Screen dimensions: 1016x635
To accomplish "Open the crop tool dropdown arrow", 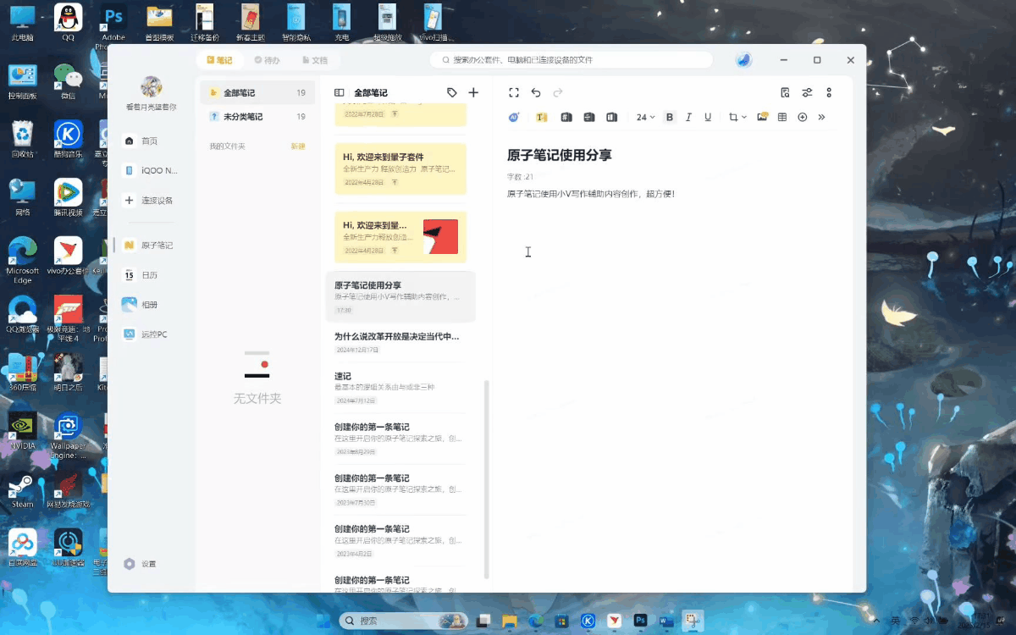I will click(744, 117).
